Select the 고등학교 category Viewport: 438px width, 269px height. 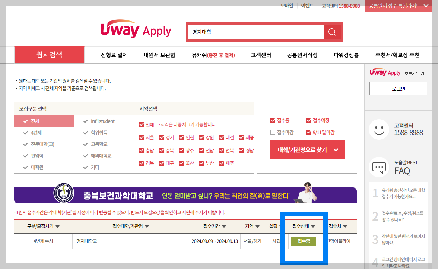coord(95,144)
